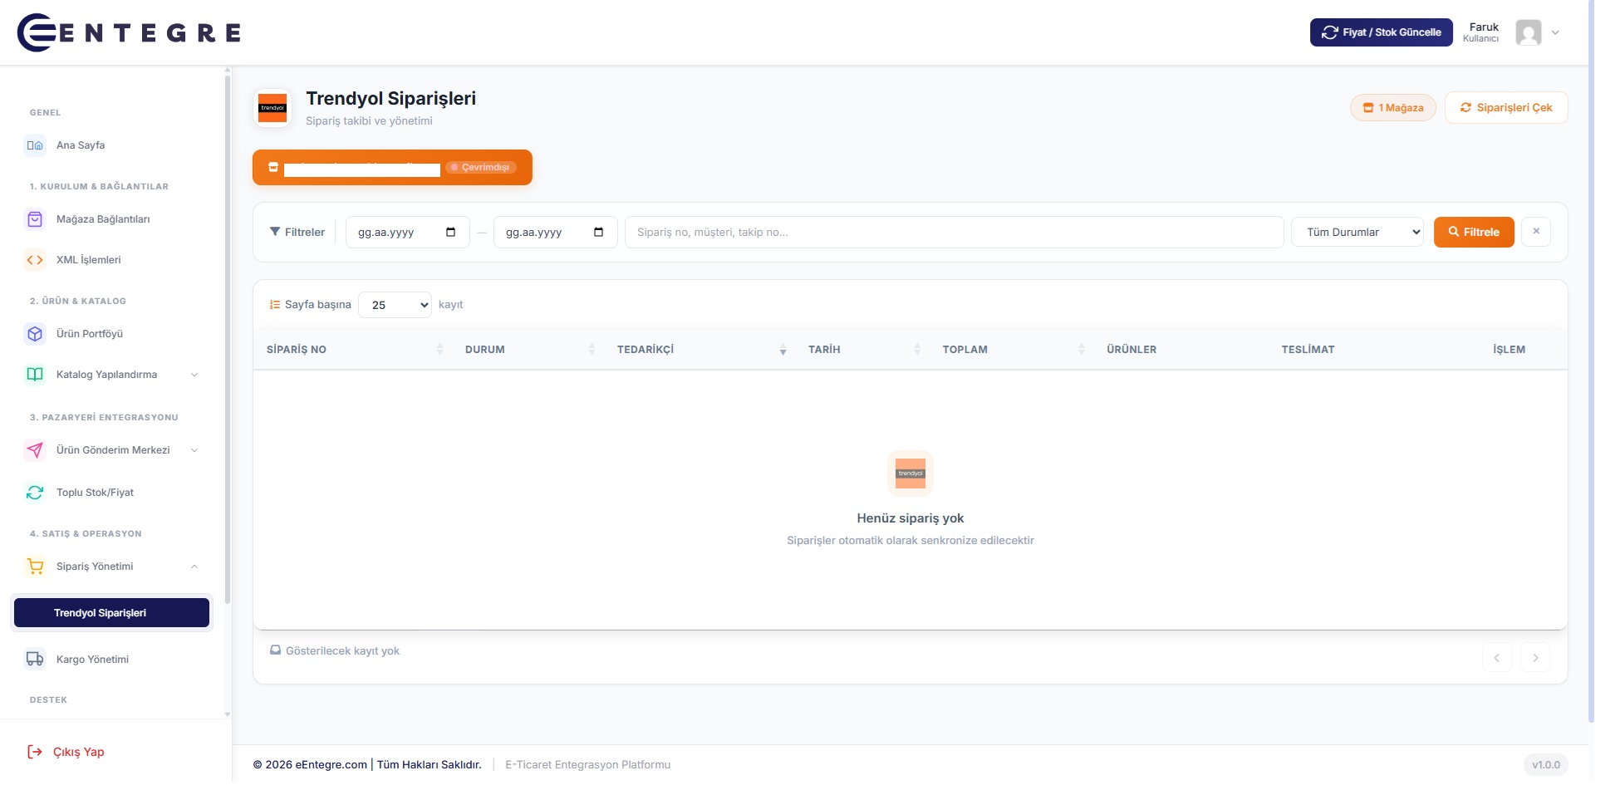Click the v1.0.0 version badge
This screenshot has height=790, width=1620.
(x=1546, y=765)
